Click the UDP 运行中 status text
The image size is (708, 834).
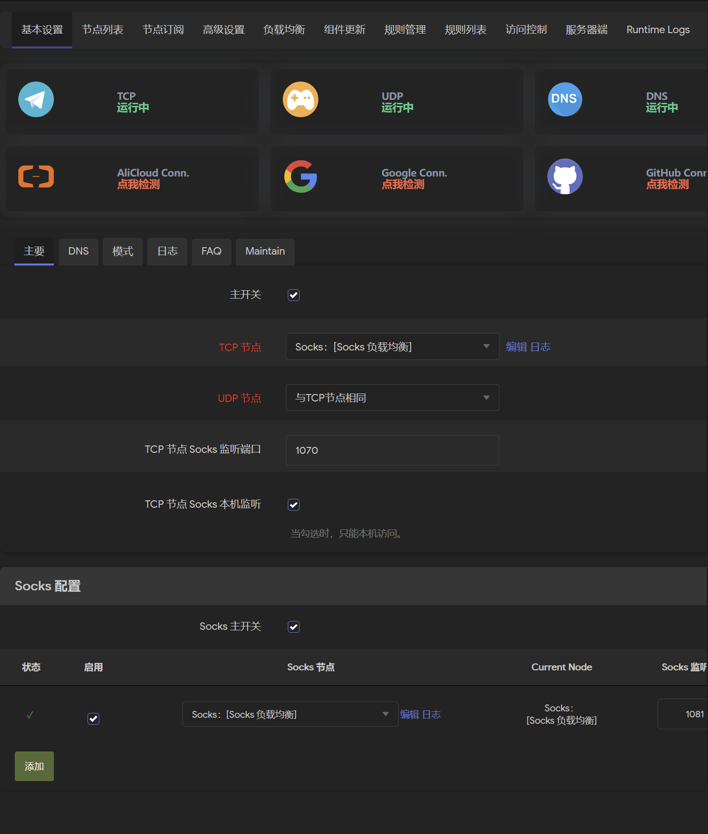(398, 108)
